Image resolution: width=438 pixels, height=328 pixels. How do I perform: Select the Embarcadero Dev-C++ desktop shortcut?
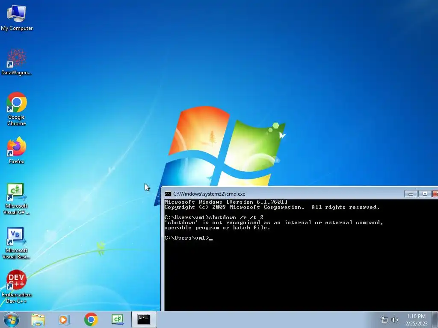pyautogui.click(x=17, y=287)
